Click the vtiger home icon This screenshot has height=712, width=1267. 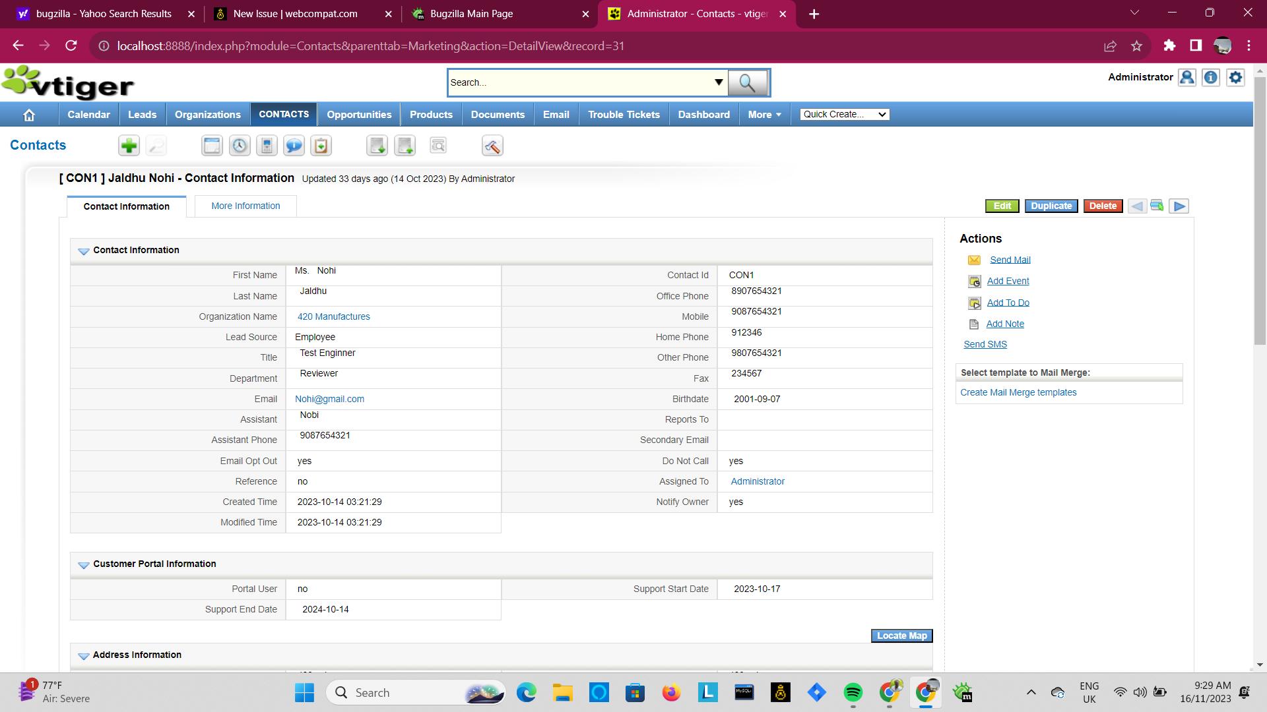[x=28, y=115]
